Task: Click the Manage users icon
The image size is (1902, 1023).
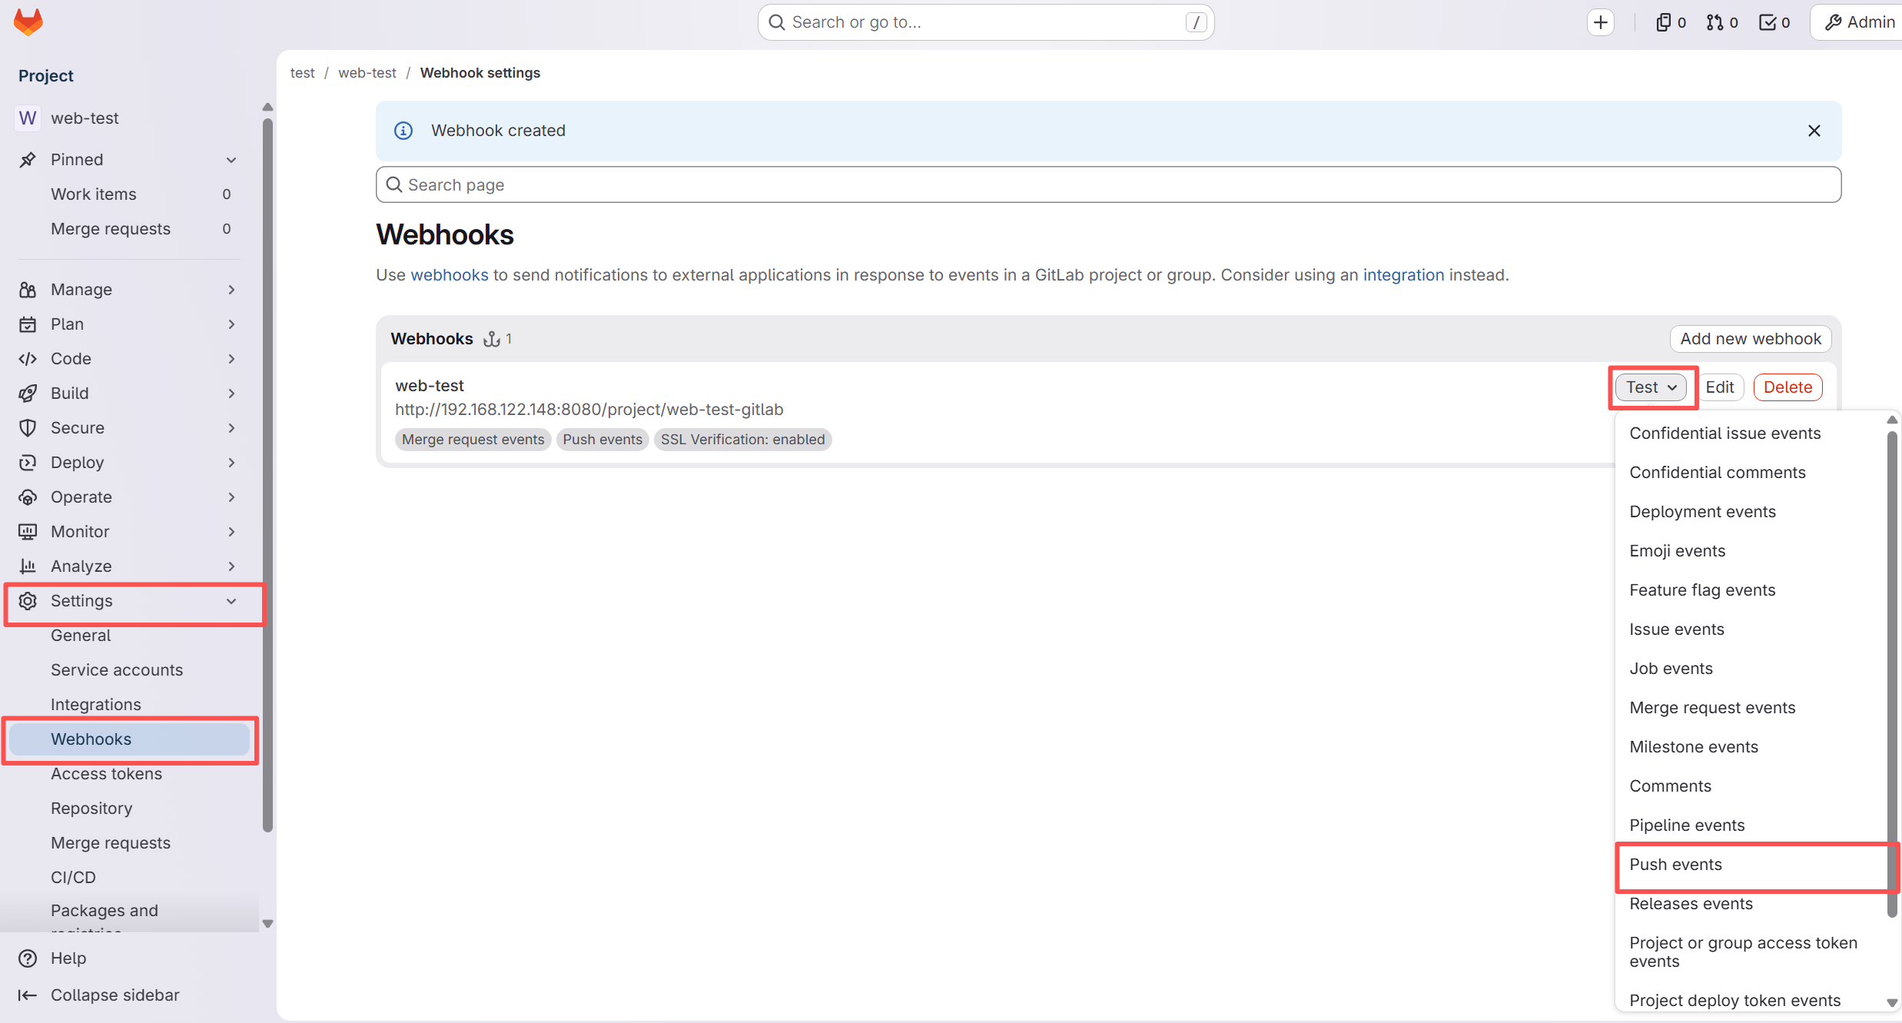Action: [x=28, y=290]
